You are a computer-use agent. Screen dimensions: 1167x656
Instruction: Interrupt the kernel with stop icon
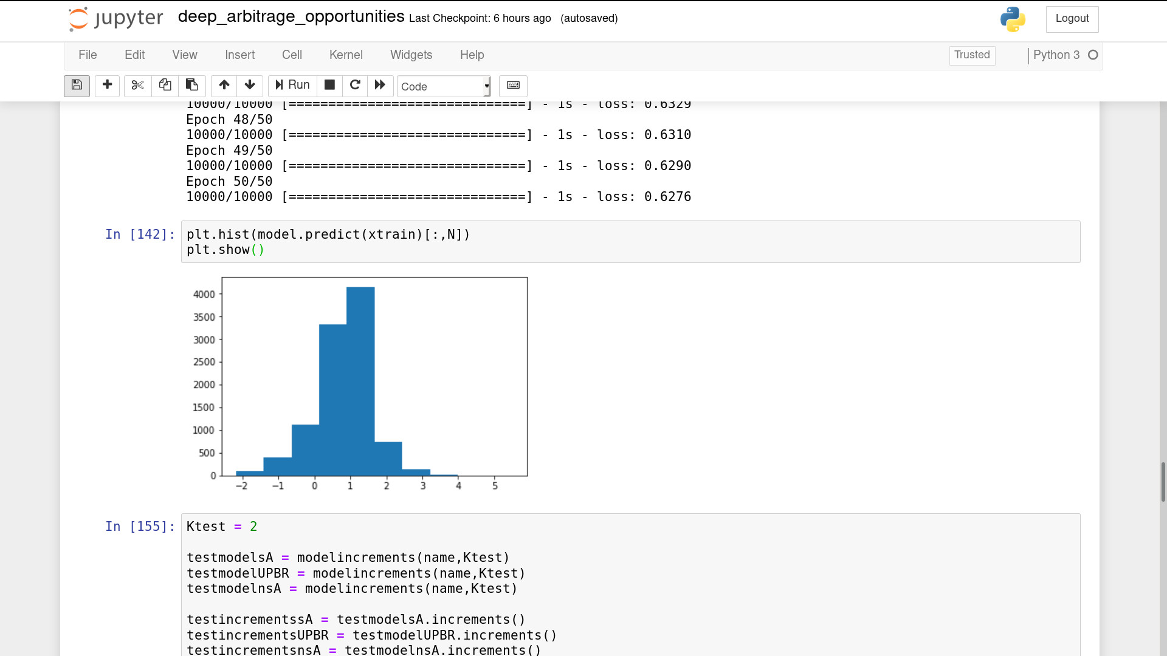point(329,86)
